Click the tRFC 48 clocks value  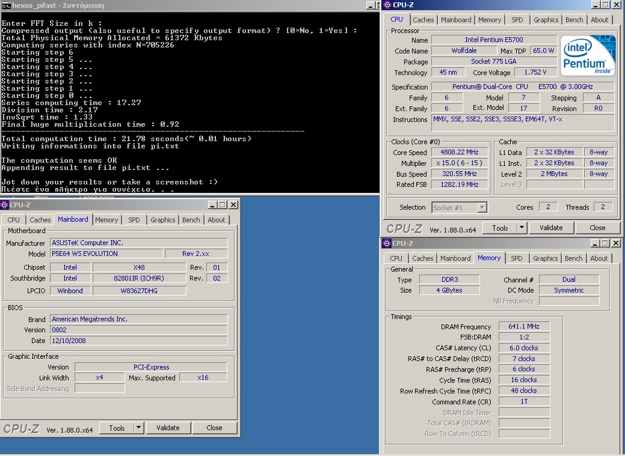pos(524,391)
